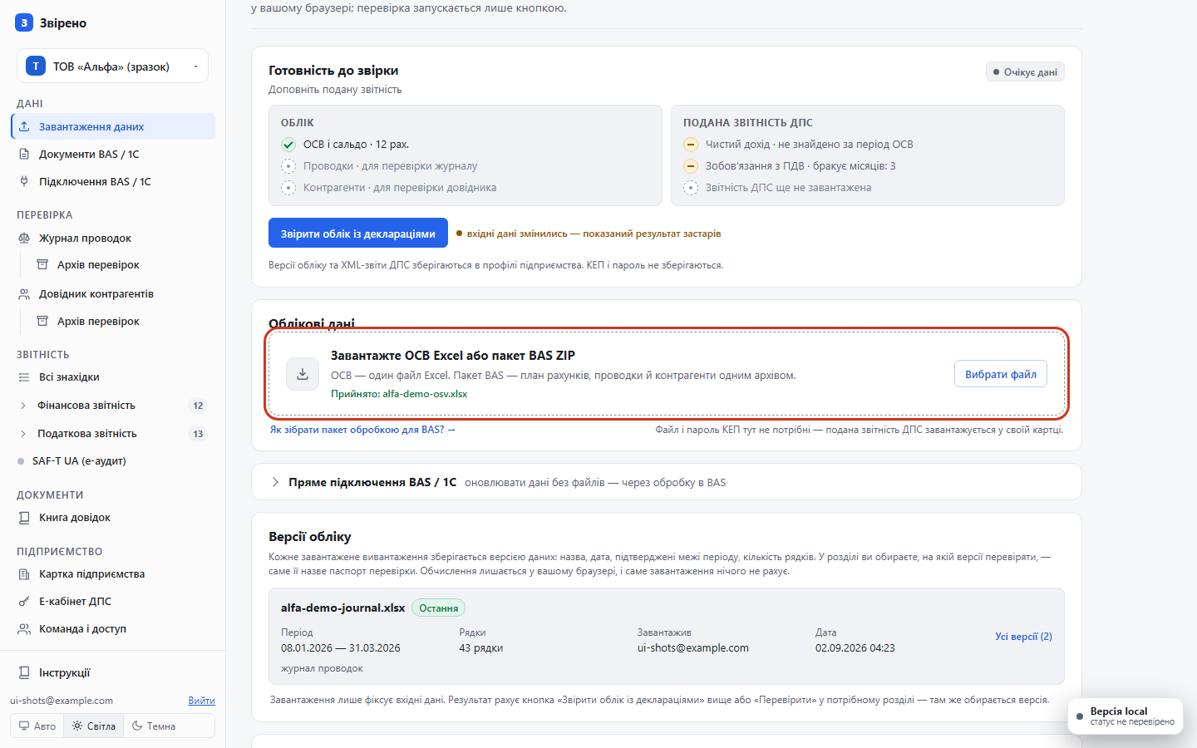The height and width of the screenshot is (748, 1197).
Task: Click archive icon under Журнал проводок
Action: point(42,264)
